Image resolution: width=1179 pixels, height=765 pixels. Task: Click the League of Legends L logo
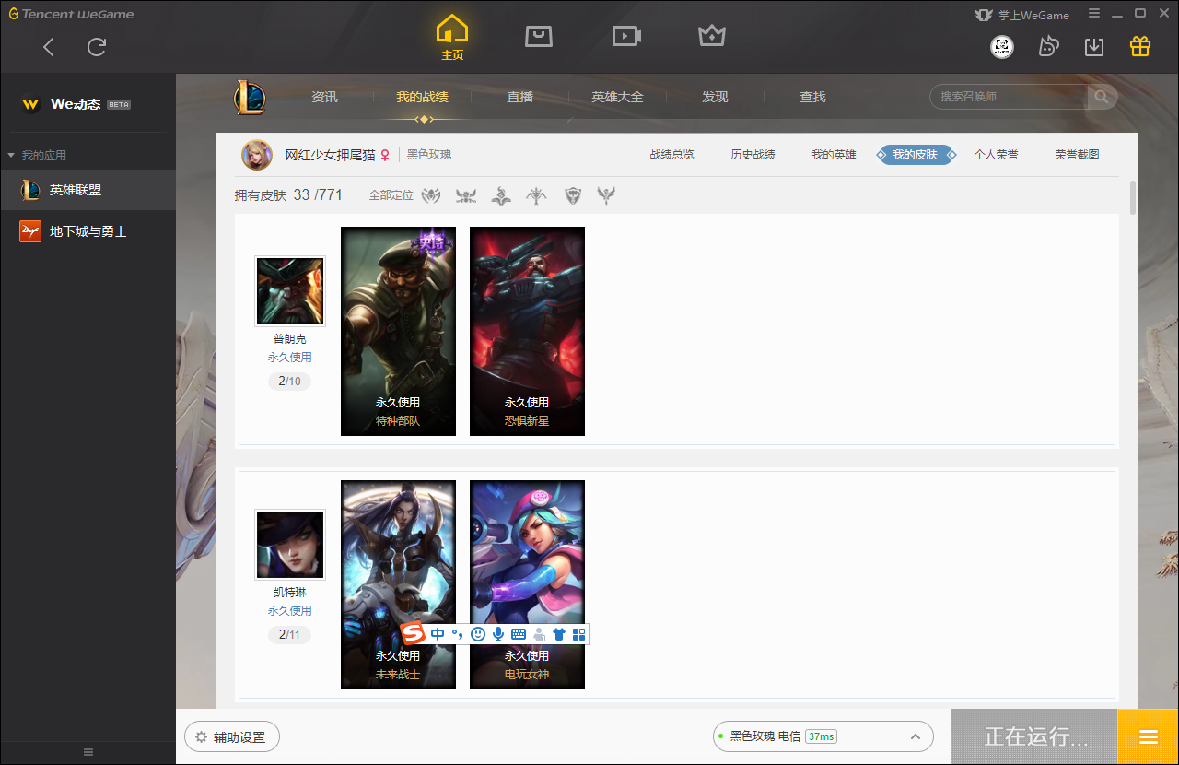pyautogui.click(x=250, y=97)
